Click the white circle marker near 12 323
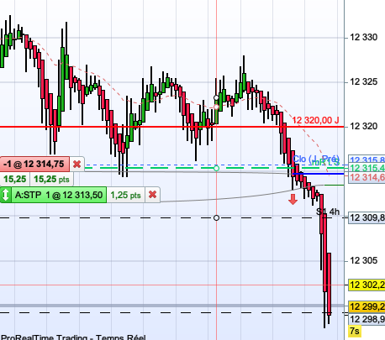This screenshot has width=385, height=340. [216, 97]
